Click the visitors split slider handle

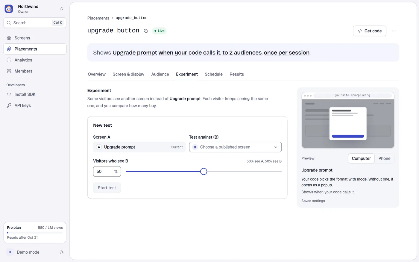click(204, 172)
